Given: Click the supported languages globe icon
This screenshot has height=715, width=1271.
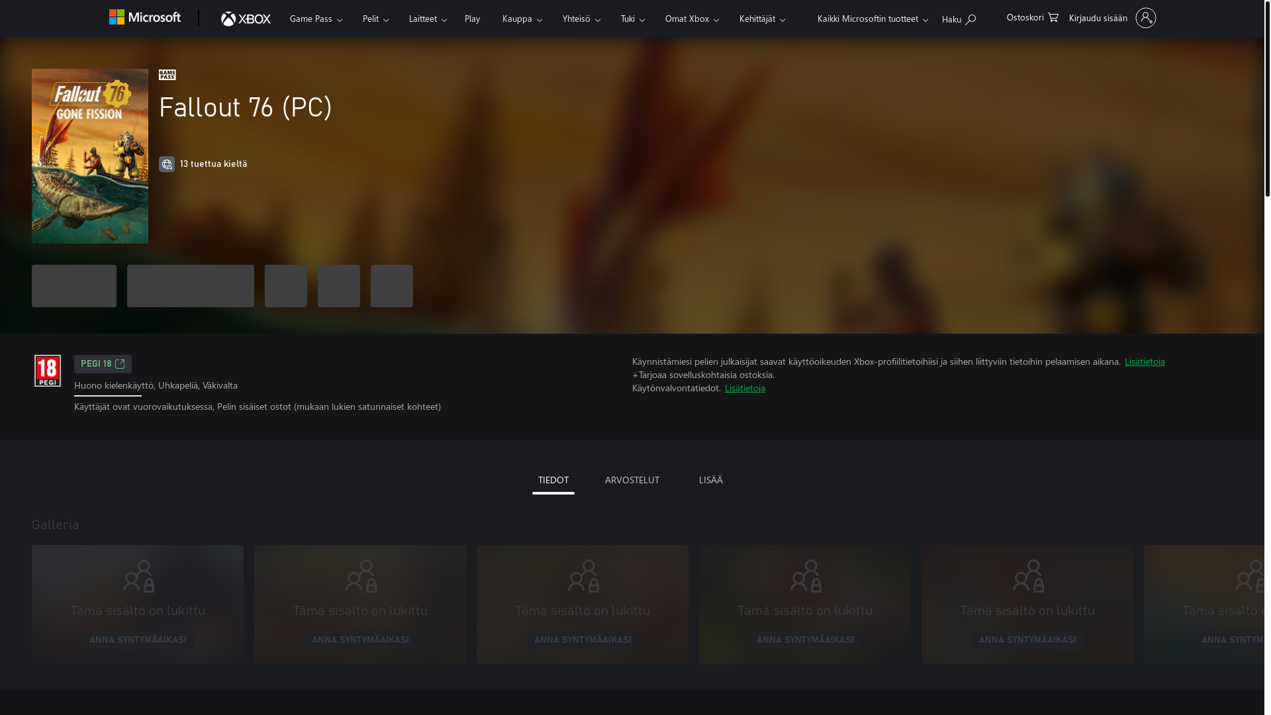Looking at the screenshot, I should pyautogui.click(x=167, y=164).
